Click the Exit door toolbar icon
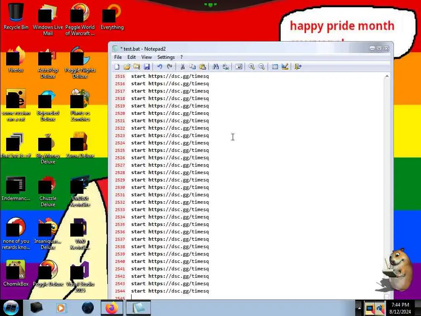Viewport: 421px width, 316px height. click(x=298, y=67)
